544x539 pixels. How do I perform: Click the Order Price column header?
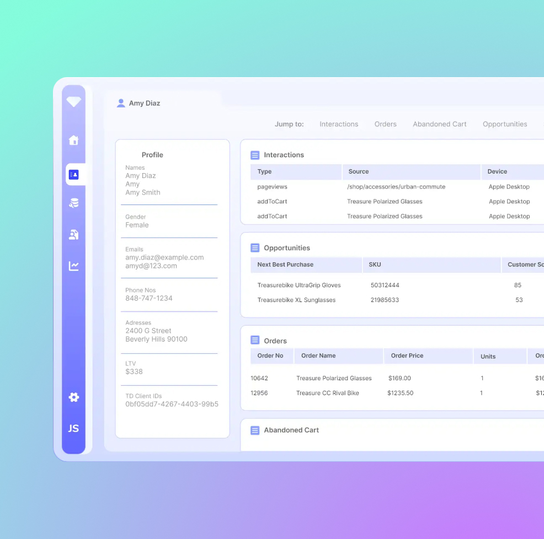(407, 356)
